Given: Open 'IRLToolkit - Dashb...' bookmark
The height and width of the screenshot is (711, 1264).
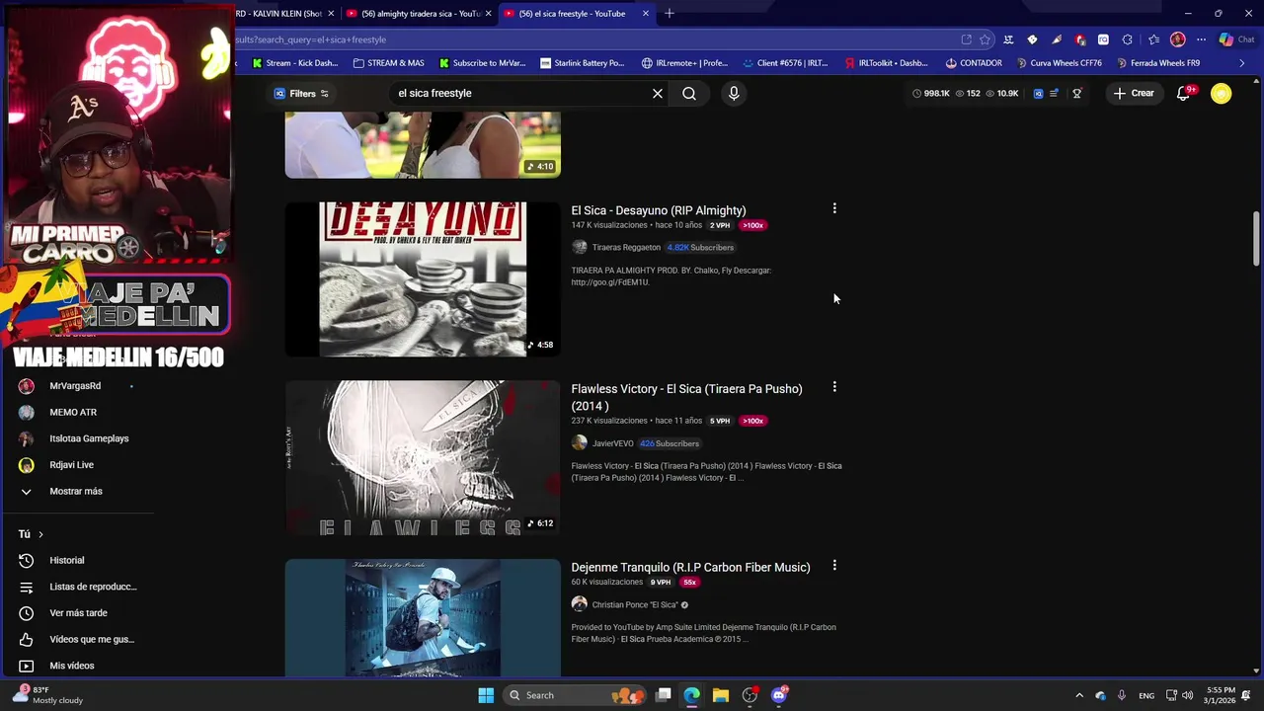Looking at the screenshot, I should pyautogui.click(x=886, y=63).
